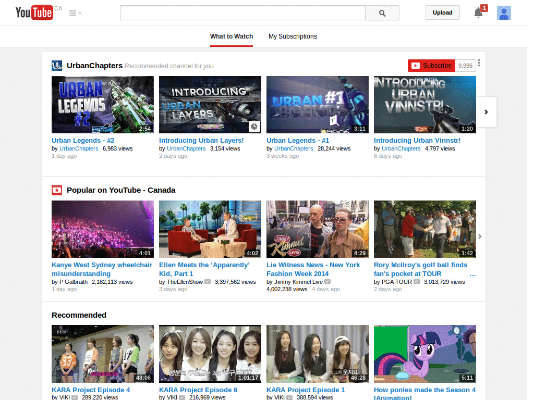The image size is (534, 400).
Task: Show next videos in UrbanChapters shelf
Action: click(487, 112)
